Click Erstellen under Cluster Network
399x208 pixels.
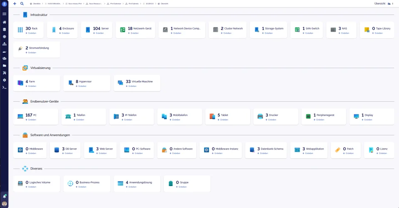coord(226,33)
